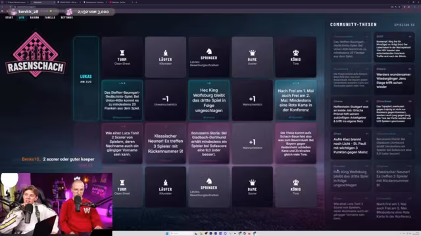
Task: Open faded Steffen-Baumgart thesis in Community-Thesen
Action: pos(351,47)
